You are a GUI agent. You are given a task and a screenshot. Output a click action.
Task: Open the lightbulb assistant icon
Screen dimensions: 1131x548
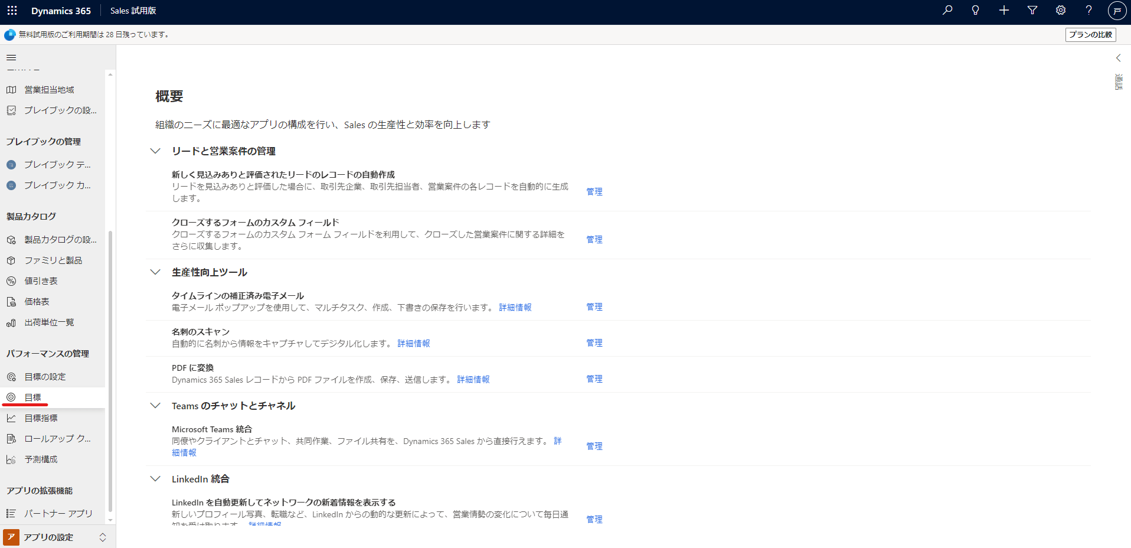click(x=976, y=10)
